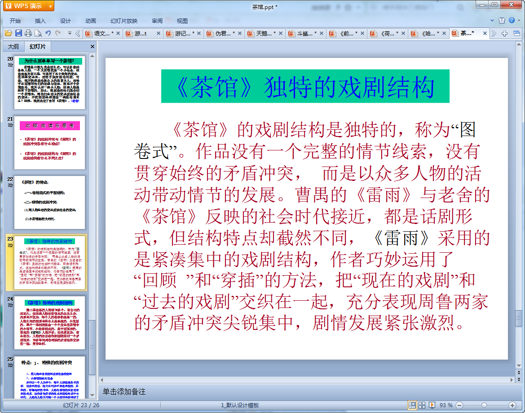Click the thumbnail panel scroll up arrow
The height and width of the screenshot is (413, 525).
click(x=93, y=56)
